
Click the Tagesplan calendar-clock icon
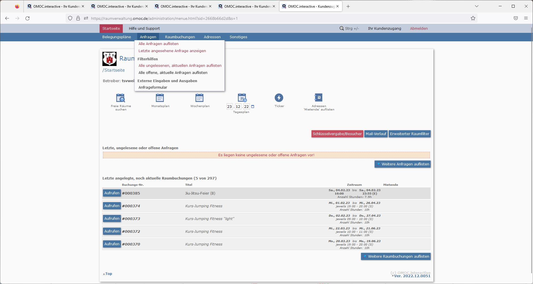click(242, 98)
